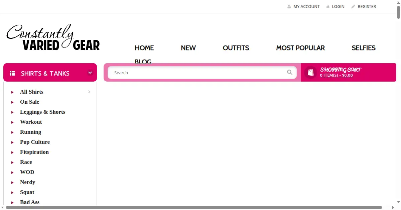401x210 pixels.
Task: Select the Fitspiration category
Action: coord(34,152)
